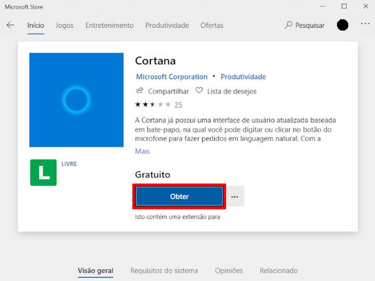The image size is (375, 281).
Task: Expand description with Mais link
Action: tap(142, 151)
